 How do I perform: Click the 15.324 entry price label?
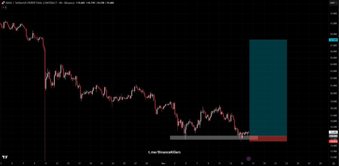click(333, 136)
